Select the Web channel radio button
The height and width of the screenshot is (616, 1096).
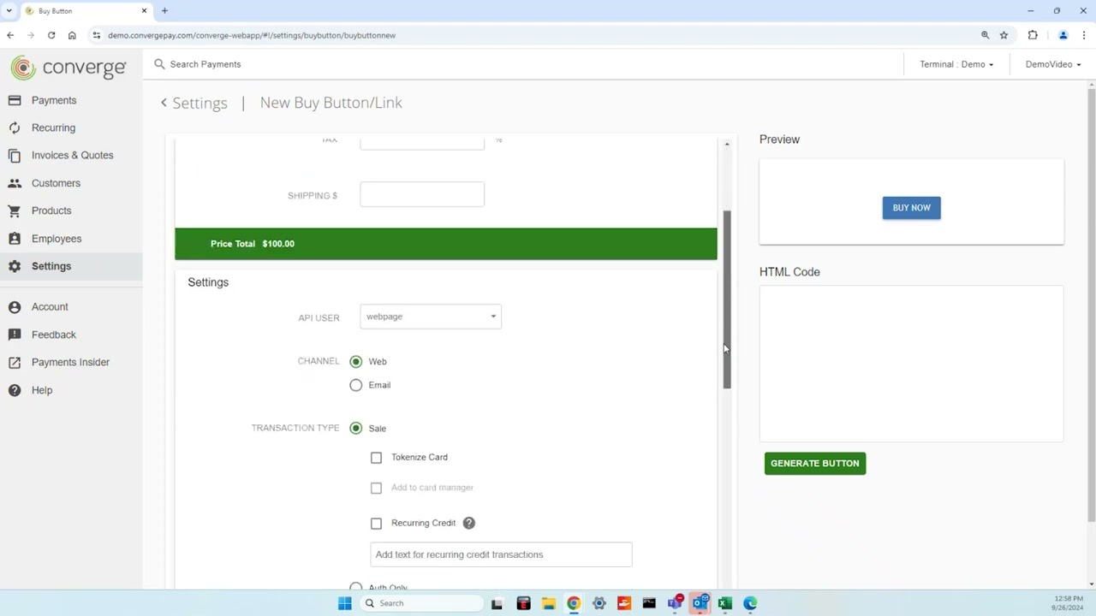click(x=356, y=362)
